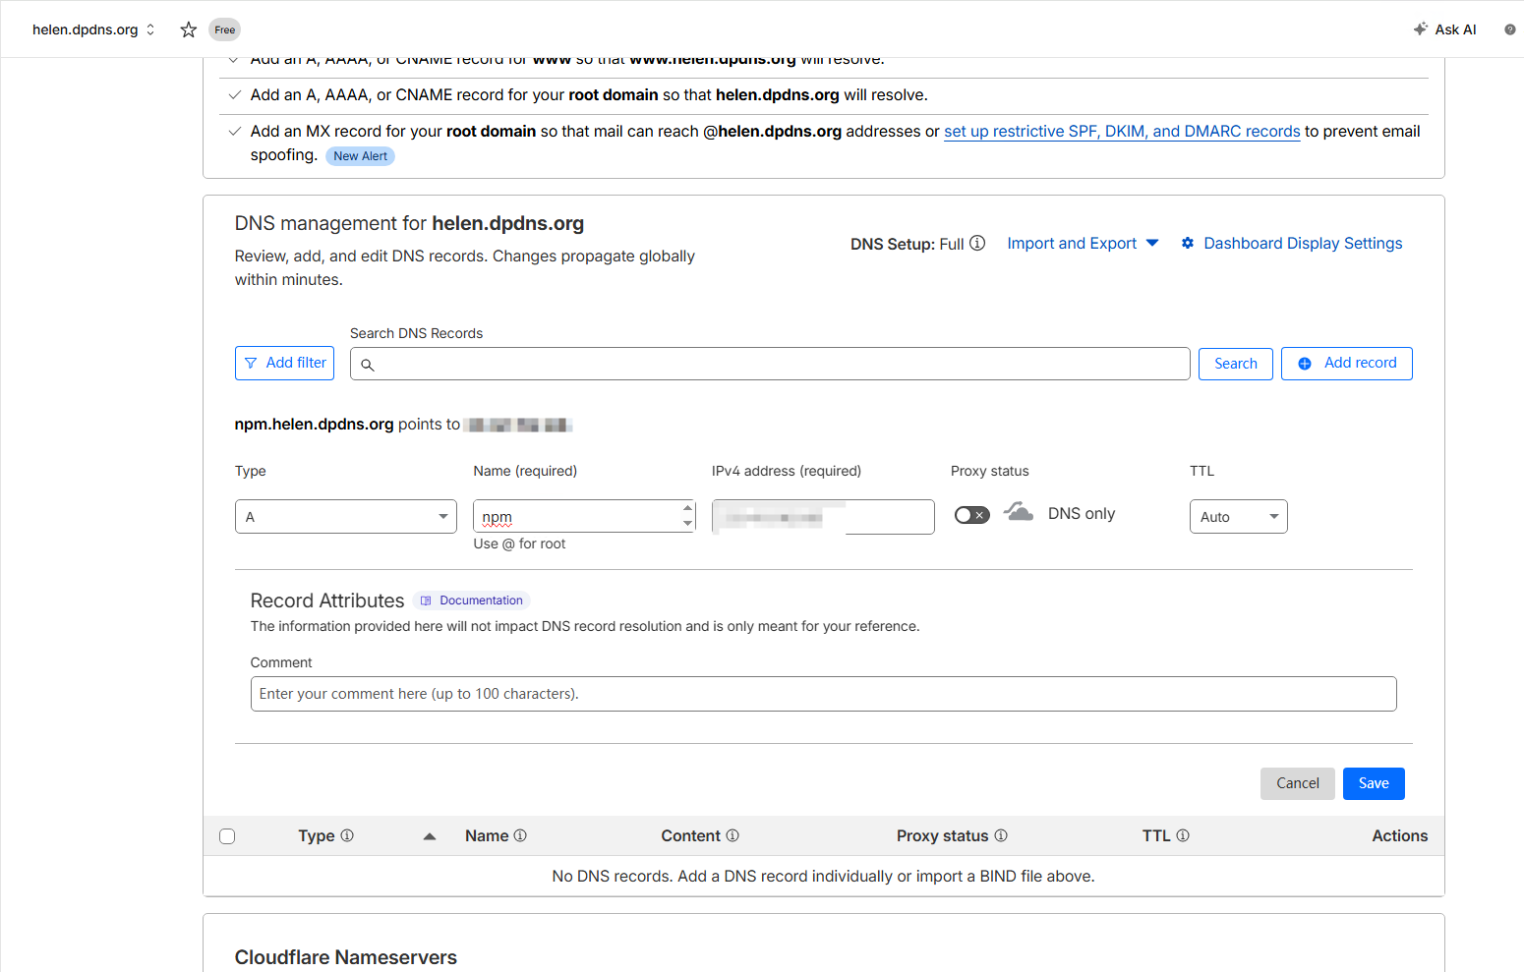The height and width of the screenshot is (972, 1524).
Task: Click the DNS Setup info icon
Action: [x=977, y=243]
